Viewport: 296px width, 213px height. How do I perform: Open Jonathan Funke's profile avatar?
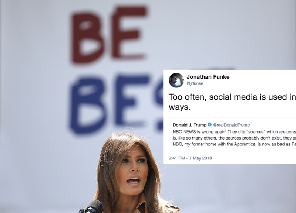pyautogui.click(x=176, y=80)
